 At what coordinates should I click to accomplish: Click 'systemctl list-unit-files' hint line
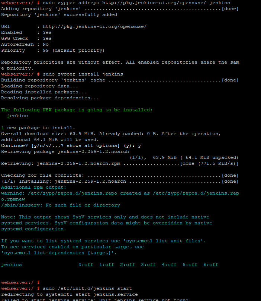click(x=104, y=241)
